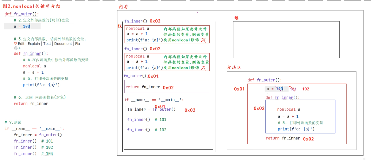
Task: Click the red 栈 stack label
Action: (x=120, y=26)
